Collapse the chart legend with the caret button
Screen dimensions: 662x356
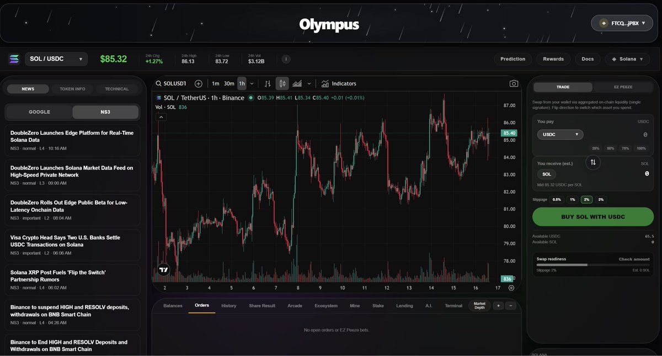pyautogui.click(x=161, y=117)
